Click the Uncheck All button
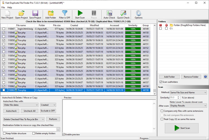209x140 pixels. pyautogui.click(x=30, y=111)
